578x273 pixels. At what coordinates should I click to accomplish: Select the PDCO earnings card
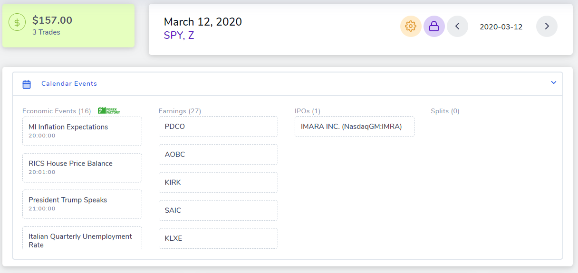(x=218, y=127)
